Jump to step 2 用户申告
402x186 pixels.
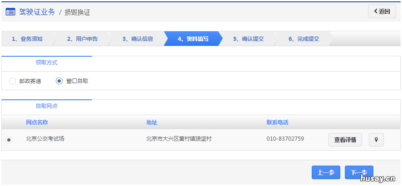coord(82,39)
